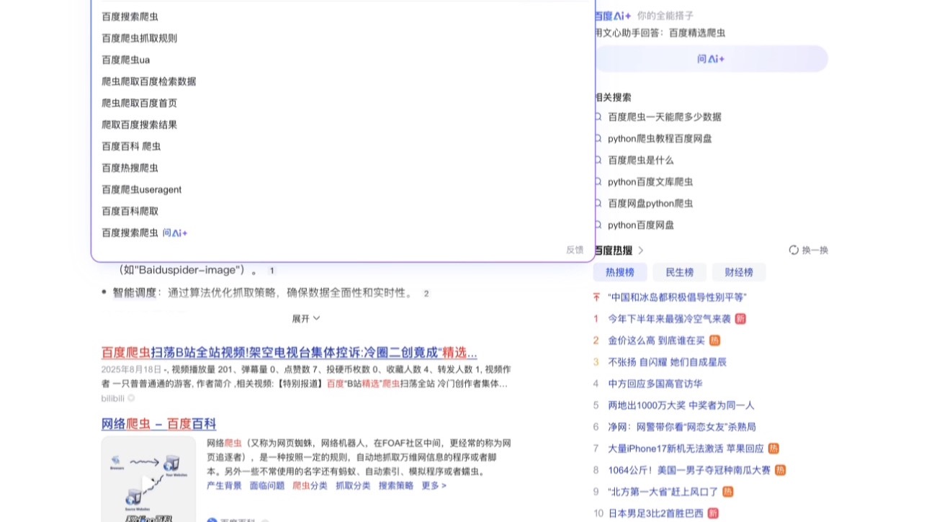
Task: Click the 搜索策略 sub-link
Action: [396, 485]
